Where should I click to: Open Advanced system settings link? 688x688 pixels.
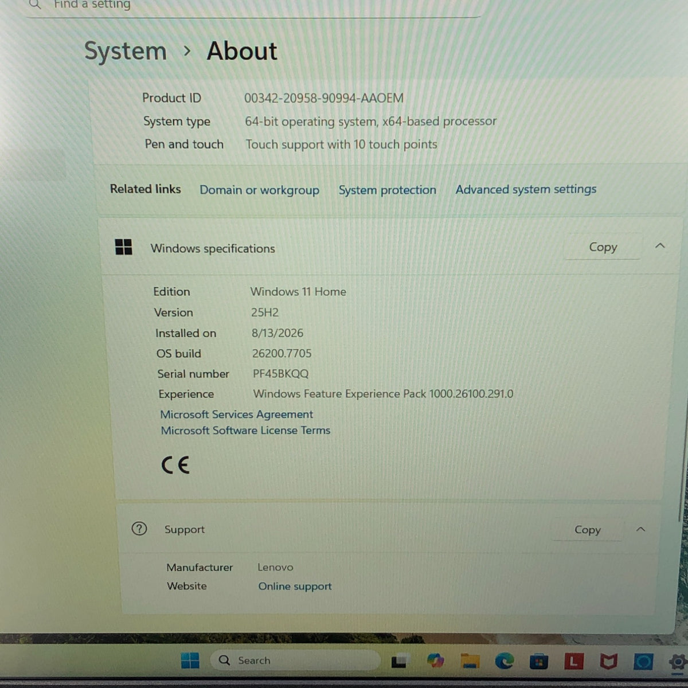526,189
